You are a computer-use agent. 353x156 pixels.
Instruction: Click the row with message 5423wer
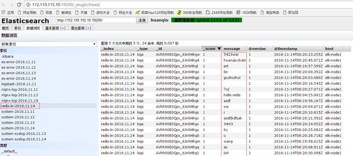pos(222,54)
